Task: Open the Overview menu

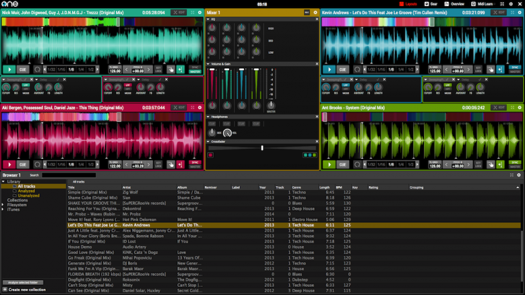Action: pos(454,4)
